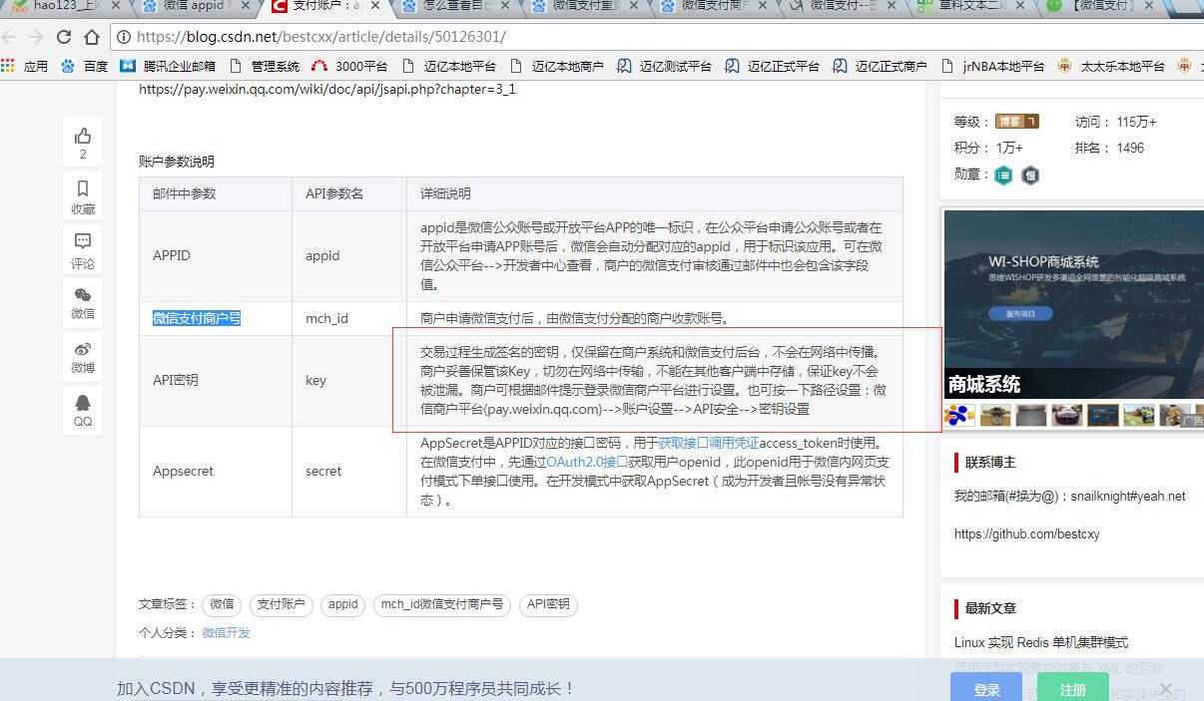This screenshot has width=1204, height=701.
Task: Click the APPID table cell
Action: click(216, 255)
